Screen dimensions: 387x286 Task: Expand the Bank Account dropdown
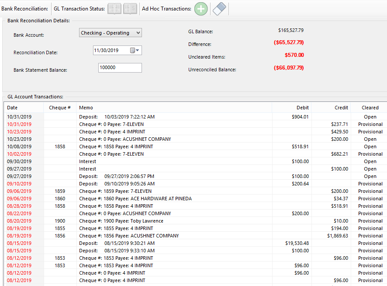point(138,33)
